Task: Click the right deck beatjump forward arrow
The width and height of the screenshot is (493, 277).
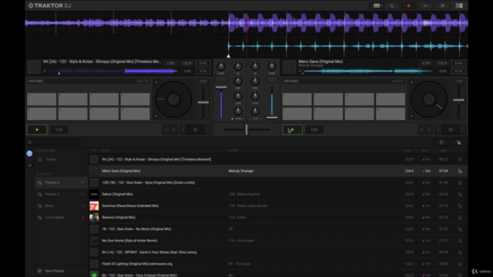Action: [429, 130]
